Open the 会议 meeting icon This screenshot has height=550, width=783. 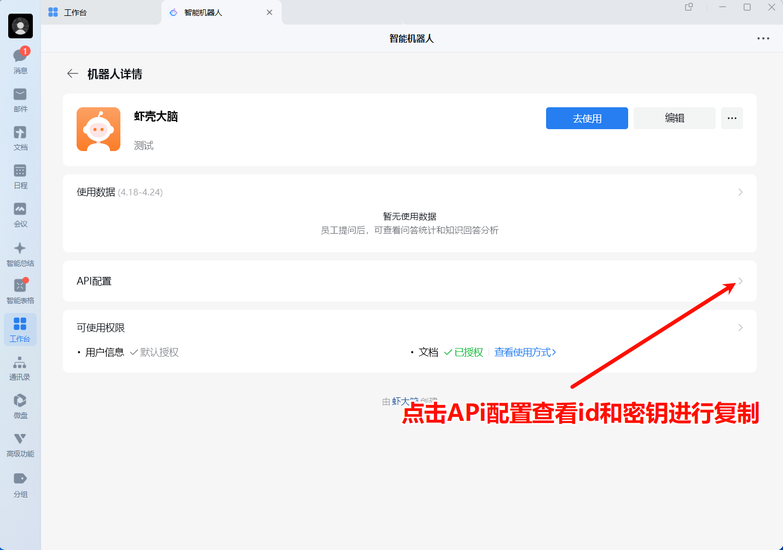click(20, 215)
